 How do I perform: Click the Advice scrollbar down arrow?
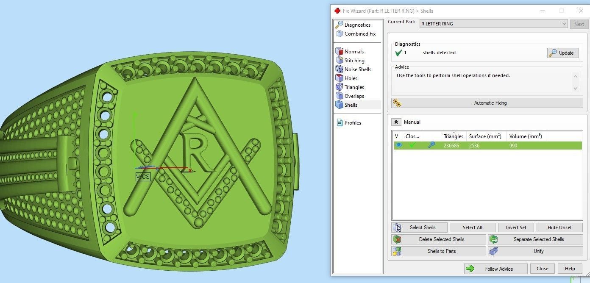pyautogui.click(x=575, y=89)
